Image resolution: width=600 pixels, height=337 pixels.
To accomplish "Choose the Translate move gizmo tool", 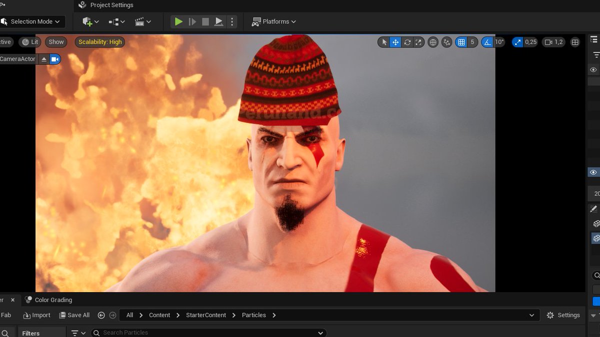I will [395, 42].
